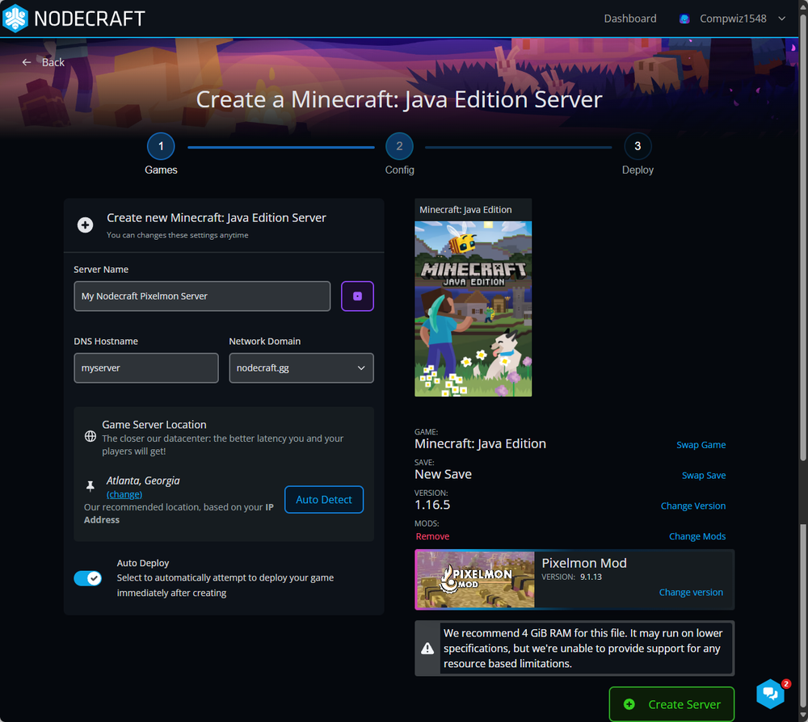Viewport: 808px width, 722px height.
Task: Click the warning triangle icon in RAM notice
Action: pyautogui.click(x=428, y=649)
